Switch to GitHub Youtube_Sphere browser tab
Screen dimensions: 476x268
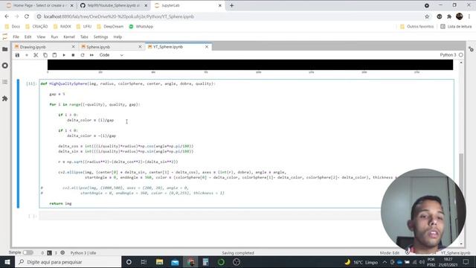coord(114,5)
